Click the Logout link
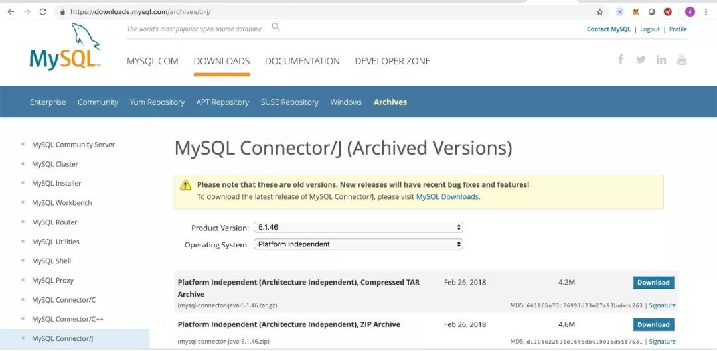The width and height of the screenshot is (717, 351). tap(649, 29)
